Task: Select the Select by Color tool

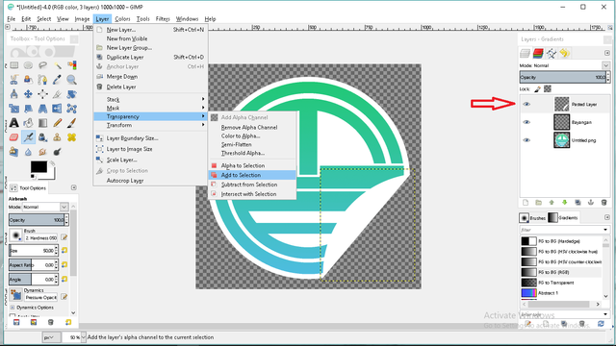Action: pyautogui.click(x=71, y=65)
